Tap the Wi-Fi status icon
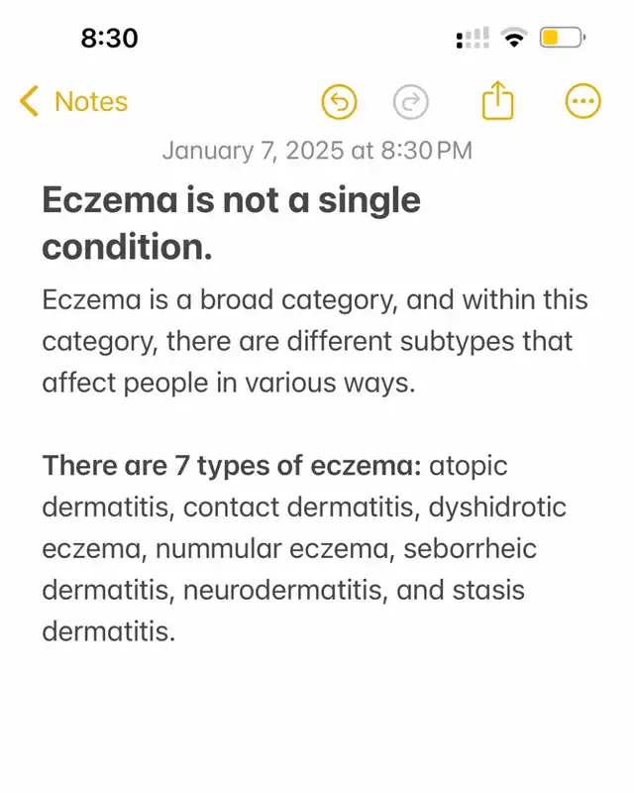 click(513, 40)
